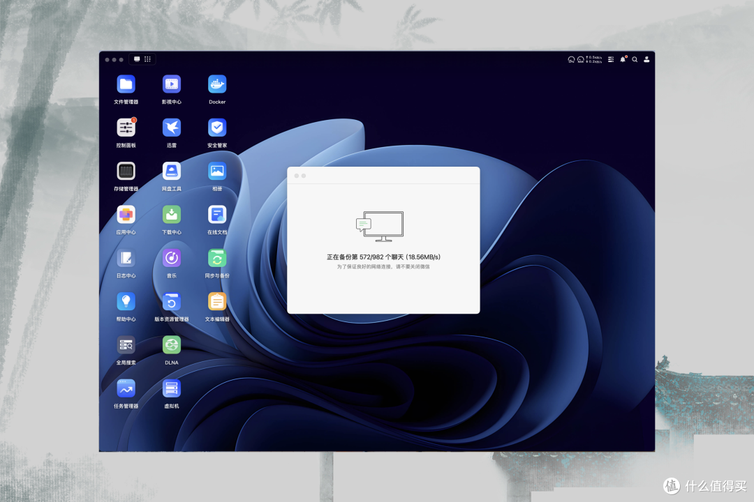754x502 pixels.
Task: Open the 日志中心 log center
Action: [x=126, y=259]
